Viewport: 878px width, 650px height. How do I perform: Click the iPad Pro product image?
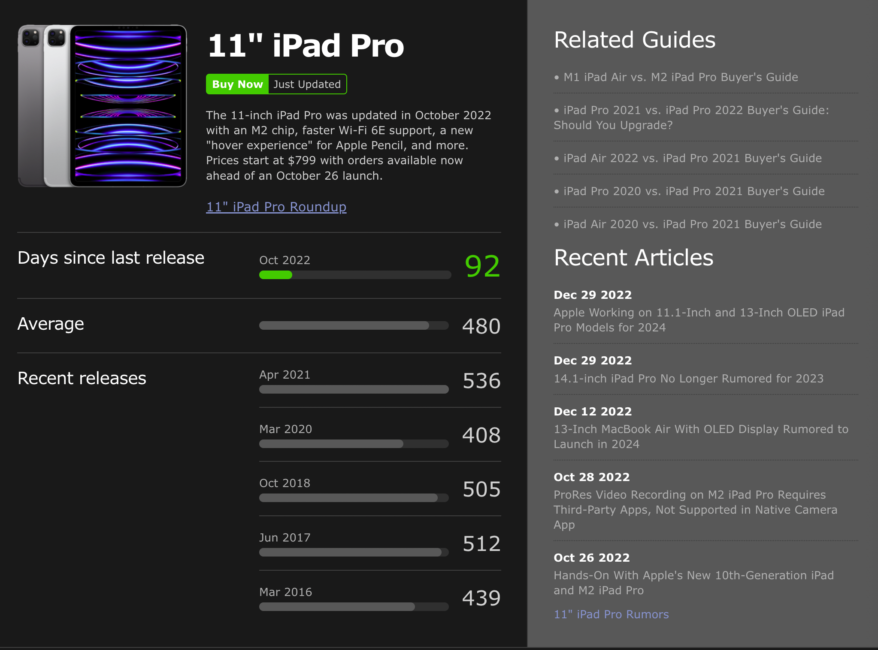pyautogui.click(x=102, y=106)
